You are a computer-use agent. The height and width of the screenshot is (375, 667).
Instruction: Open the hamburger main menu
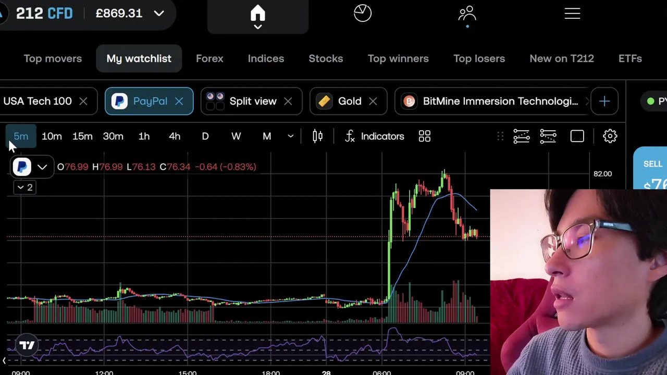[572, 13]
